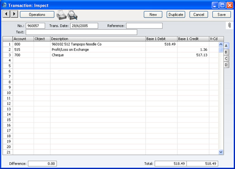Click the Trans. Date field
235x169 pixels.
(84, 26)
